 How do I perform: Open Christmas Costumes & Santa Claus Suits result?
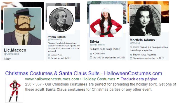click(84, 73)
